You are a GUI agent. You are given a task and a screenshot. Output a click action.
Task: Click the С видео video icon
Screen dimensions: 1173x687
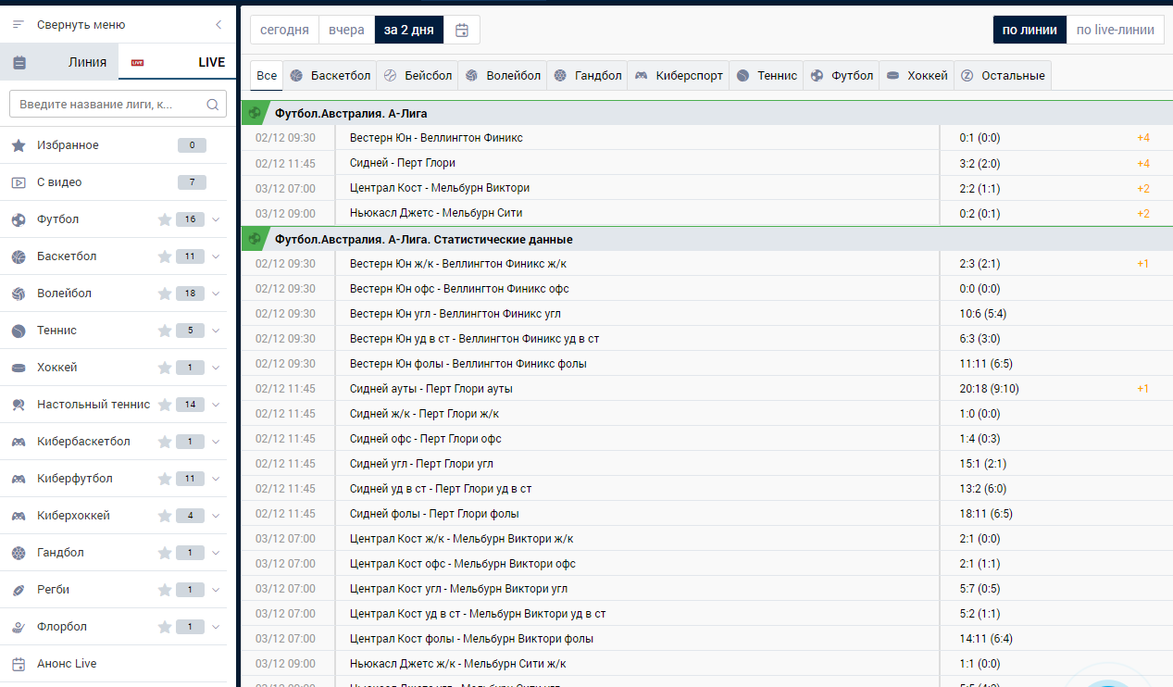19,182
